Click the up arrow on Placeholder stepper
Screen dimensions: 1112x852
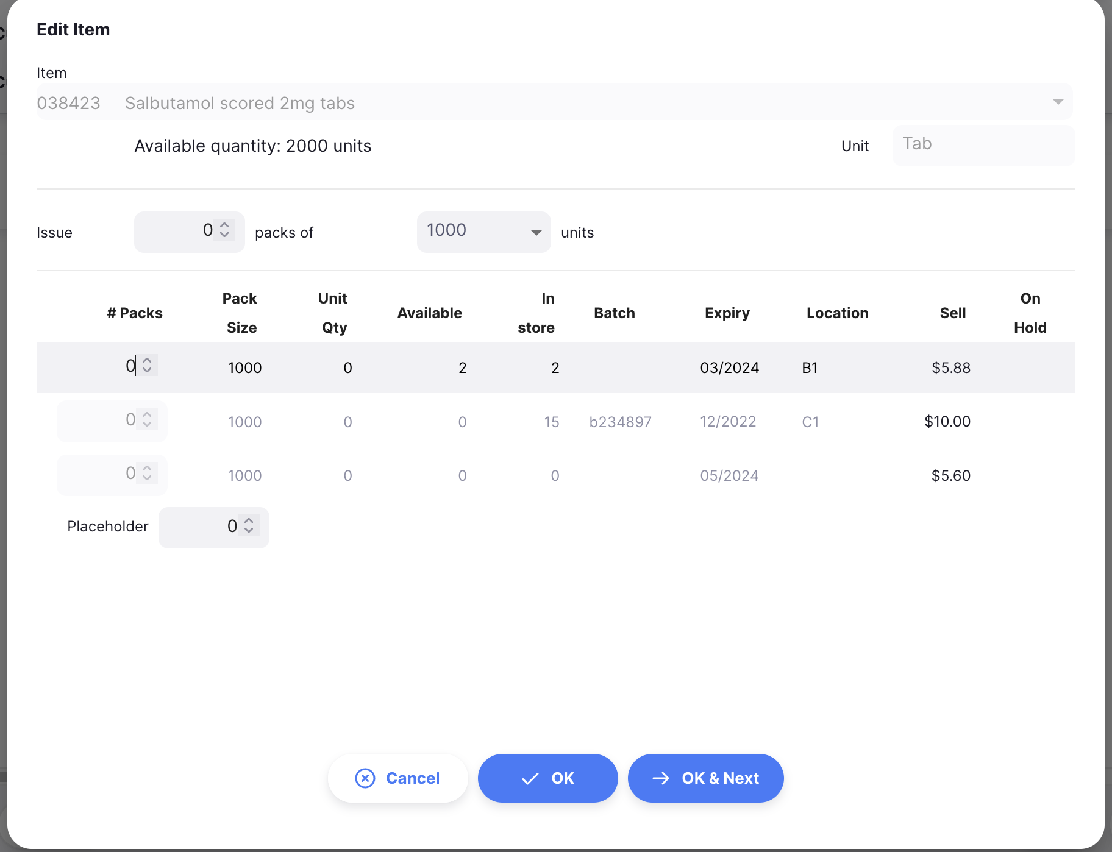[249, 522]
